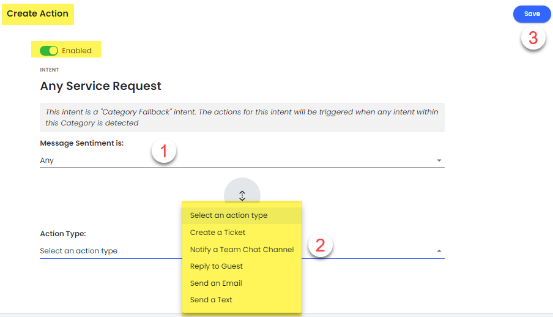Click the number 1 step marker

(164, 151)
